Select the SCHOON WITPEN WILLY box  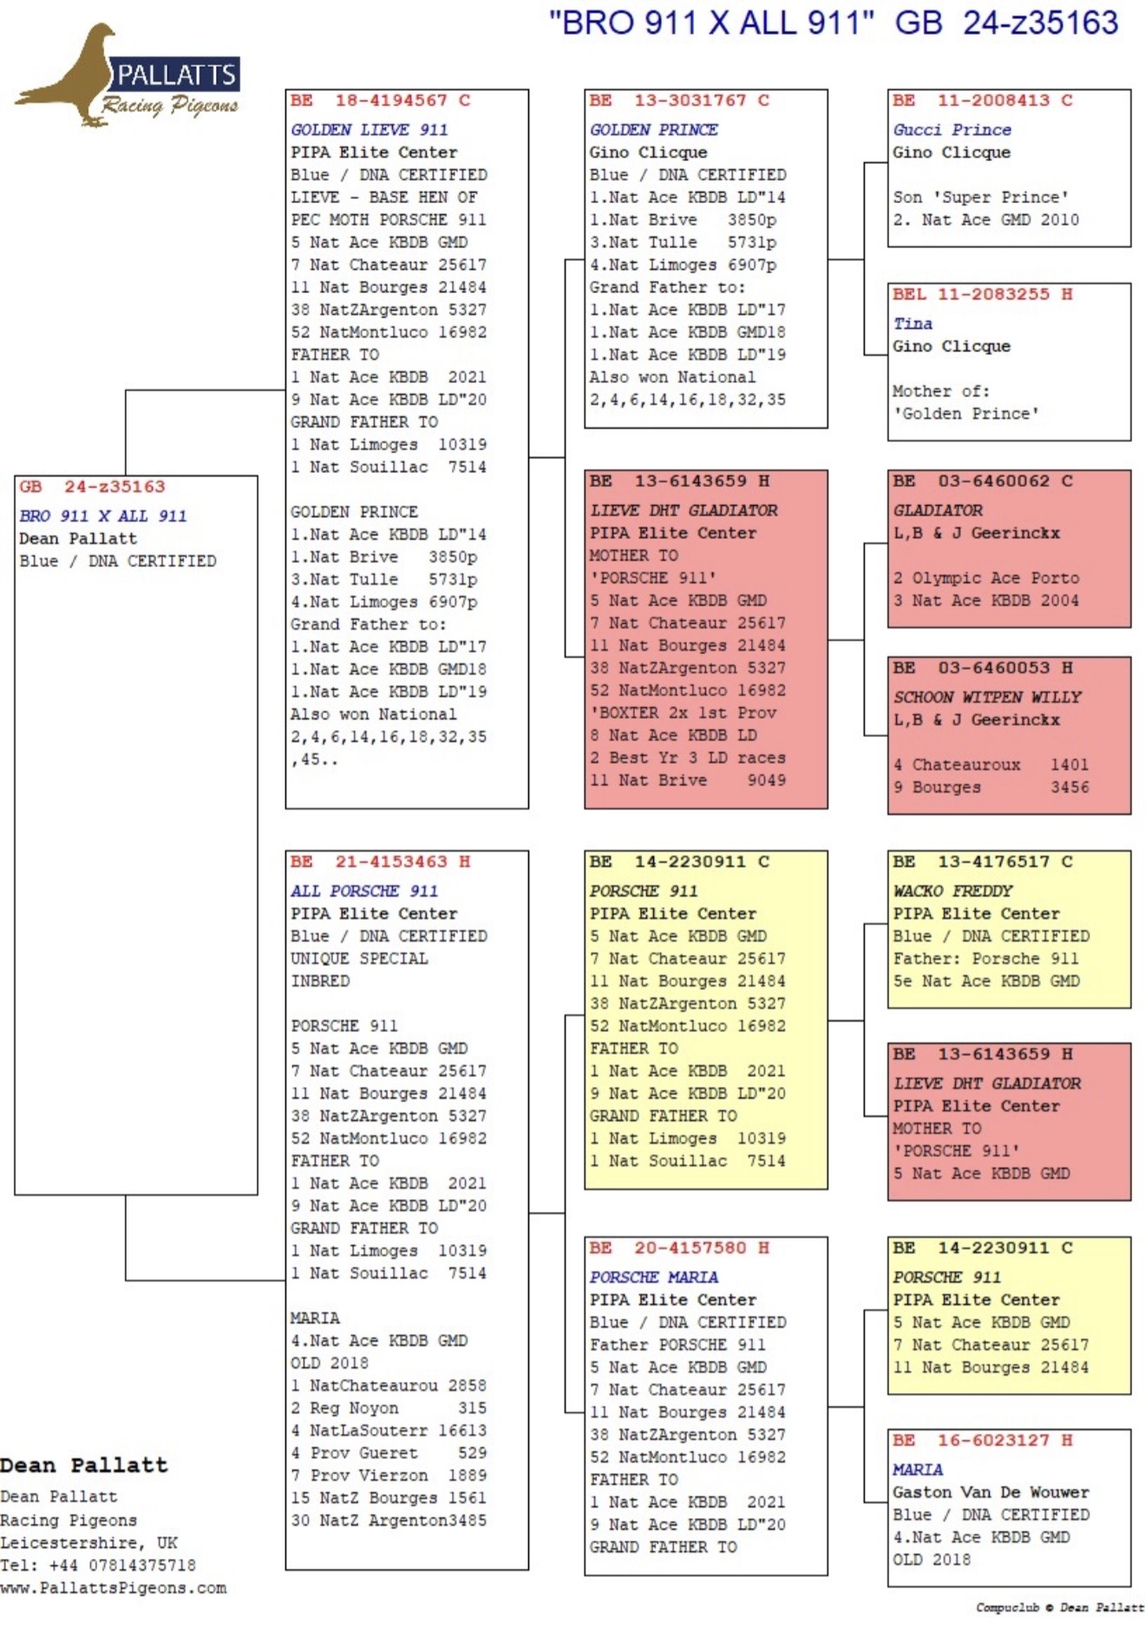coord(1009,735)
